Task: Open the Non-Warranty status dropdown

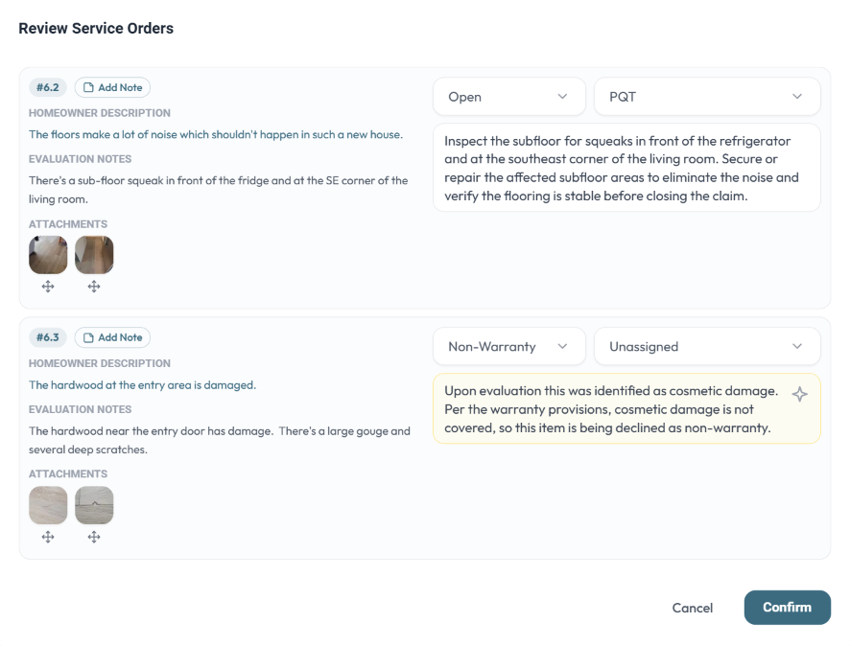Action: (509, 347)
